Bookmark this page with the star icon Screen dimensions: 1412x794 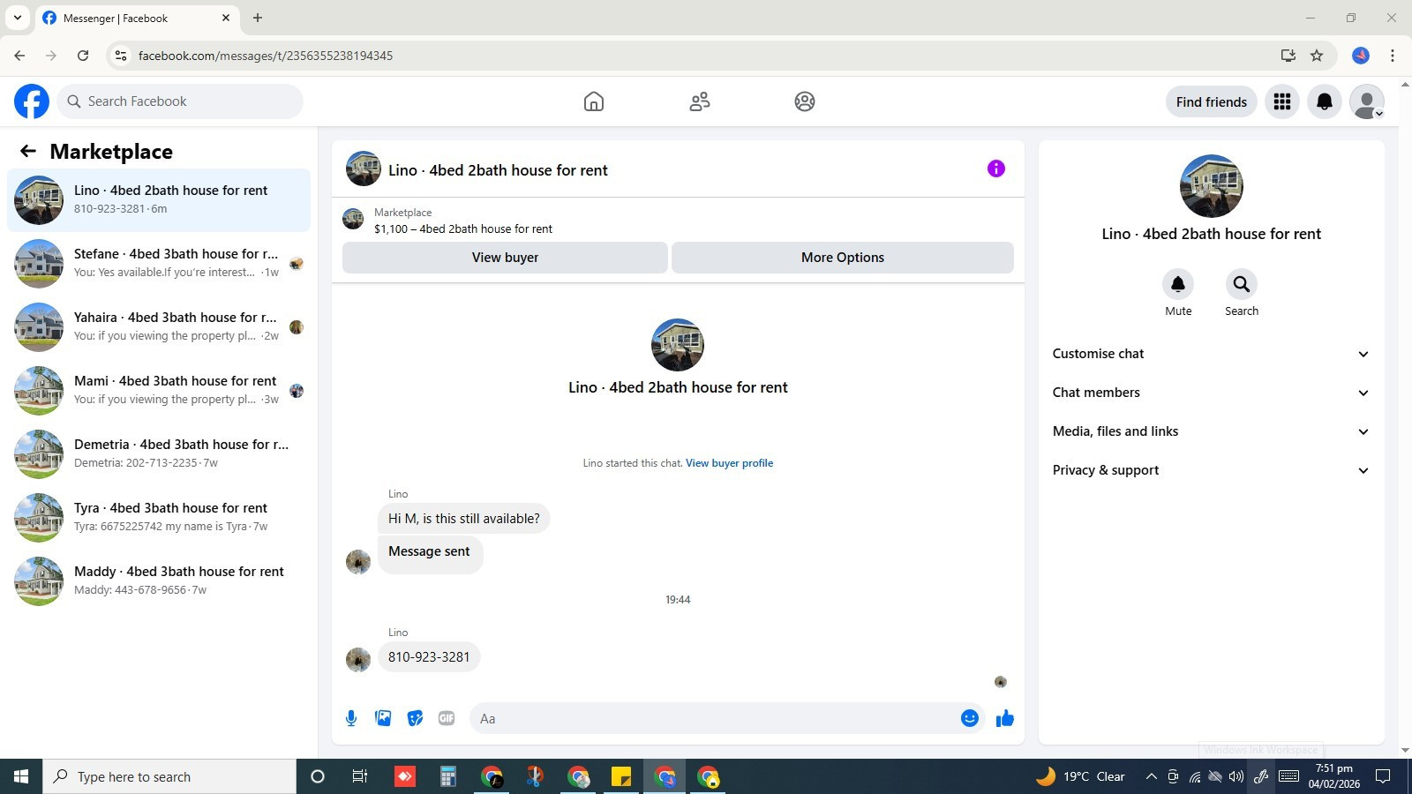(1317, 56)
